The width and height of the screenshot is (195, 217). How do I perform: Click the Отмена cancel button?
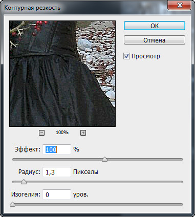(155, 40)
